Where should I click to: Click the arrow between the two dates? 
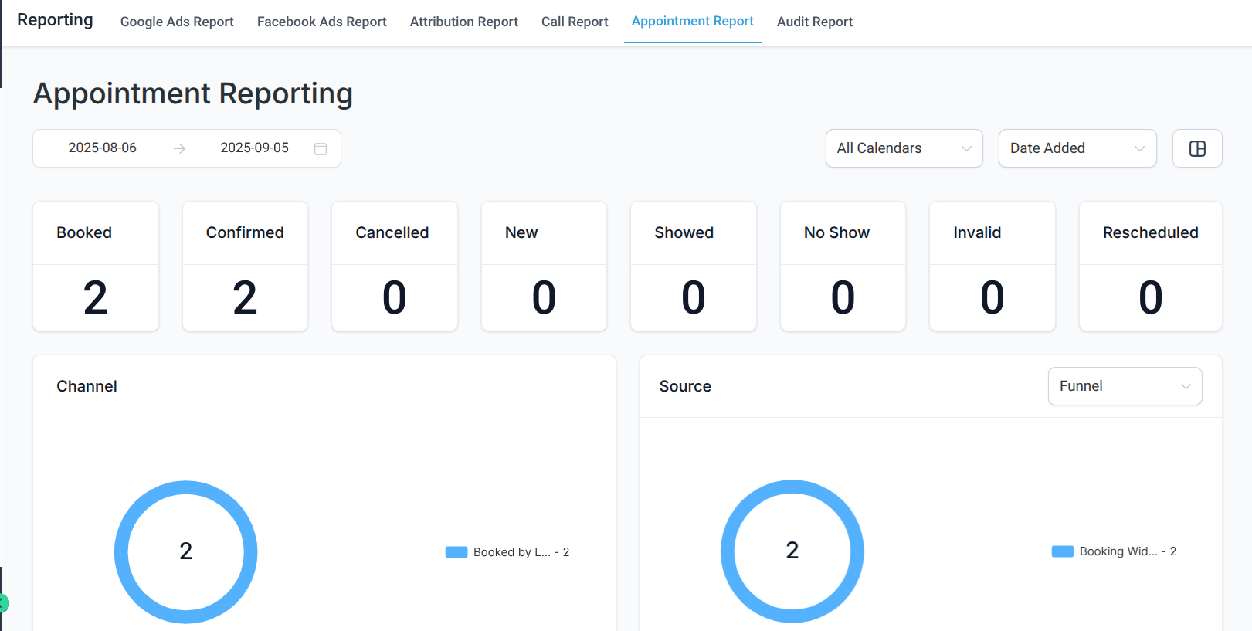pyautogui.click(x=179, y=148)
